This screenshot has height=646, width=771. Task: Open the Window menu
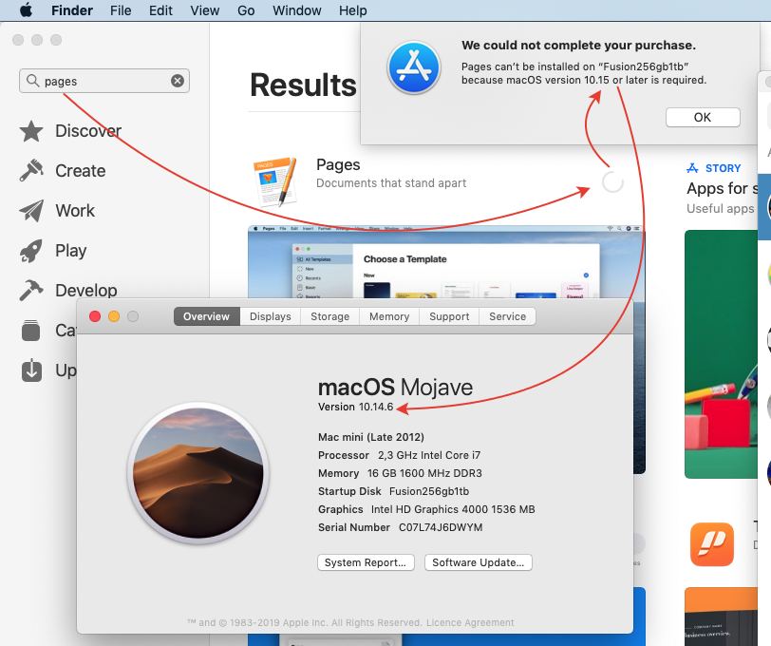point(296,10)
